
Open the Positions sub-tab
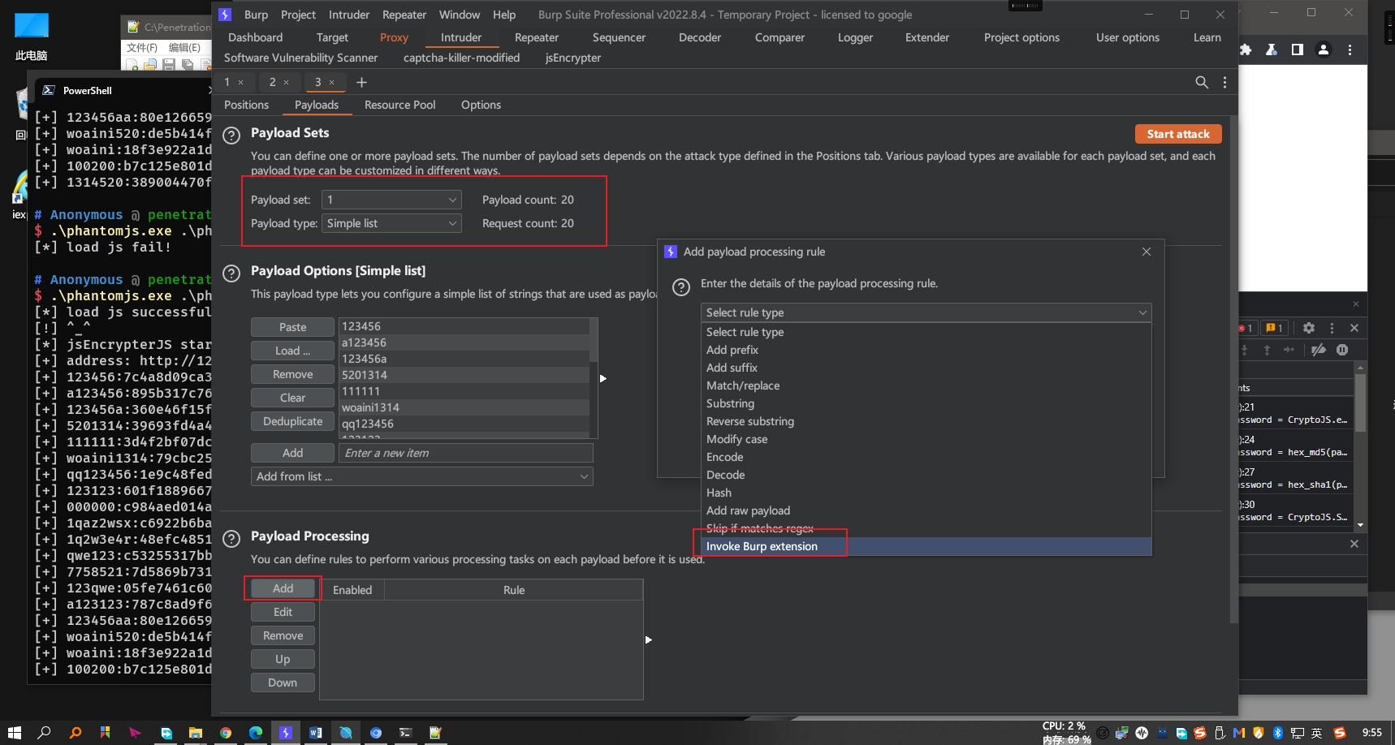[246, 105]
